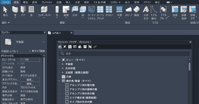Screen dimensions: 199x104
Task: Open the 平面図: レベル 1 instance dropdown
Action: point(30,51)
